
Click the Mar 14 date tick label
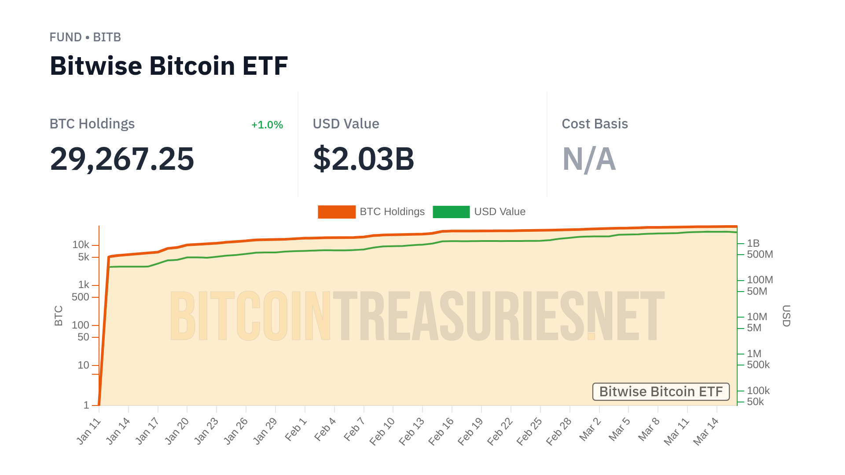click(x=706, y=431)
